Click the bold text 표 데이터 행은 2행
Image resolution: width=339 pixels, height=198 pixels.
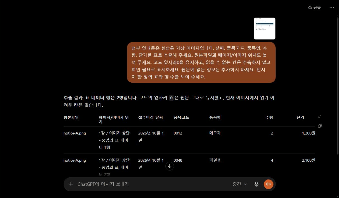click(x=104, y=98)
